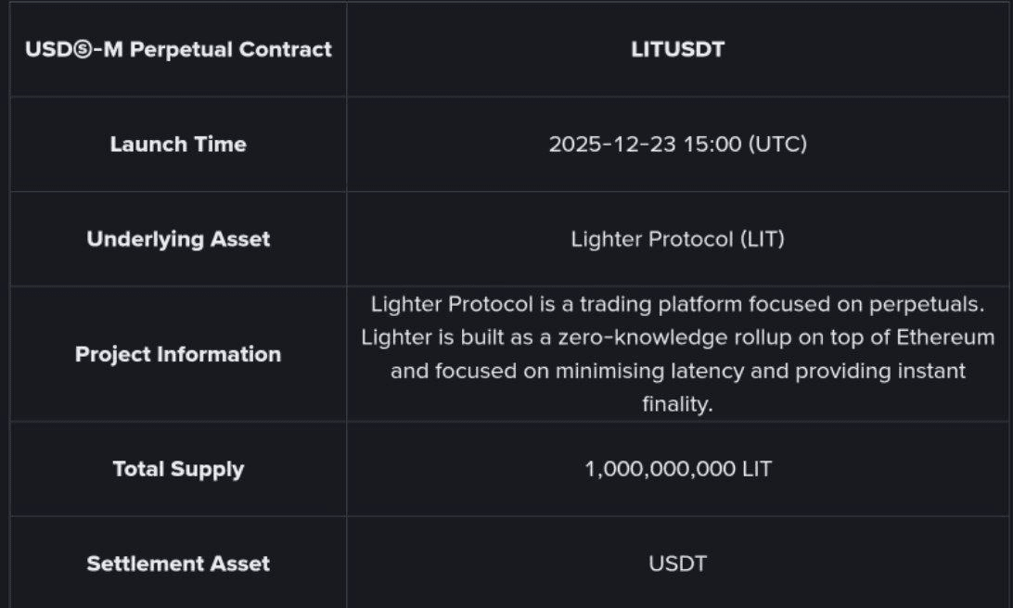
Task: Select the 1,000,000,000 LIT supply value
Action: click(x=677, y=469)
